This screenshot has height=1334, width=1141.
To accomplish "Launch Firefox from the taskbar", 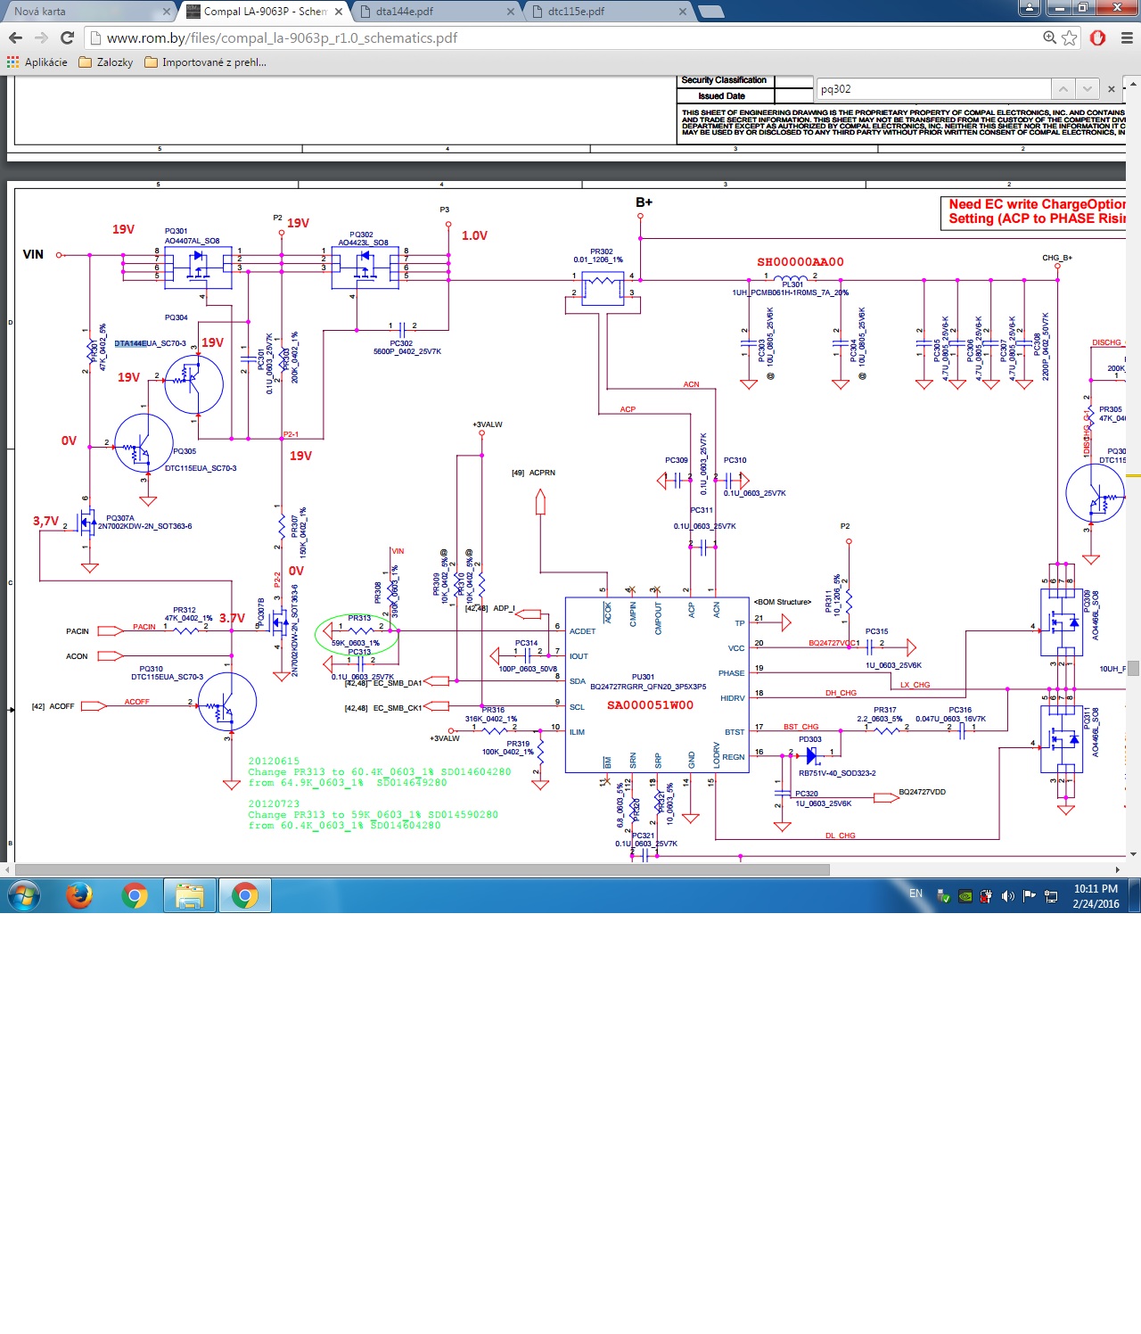I will tap(79, 895).
